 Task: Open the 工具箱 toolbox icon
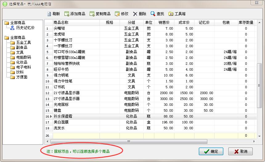(171, 14)
